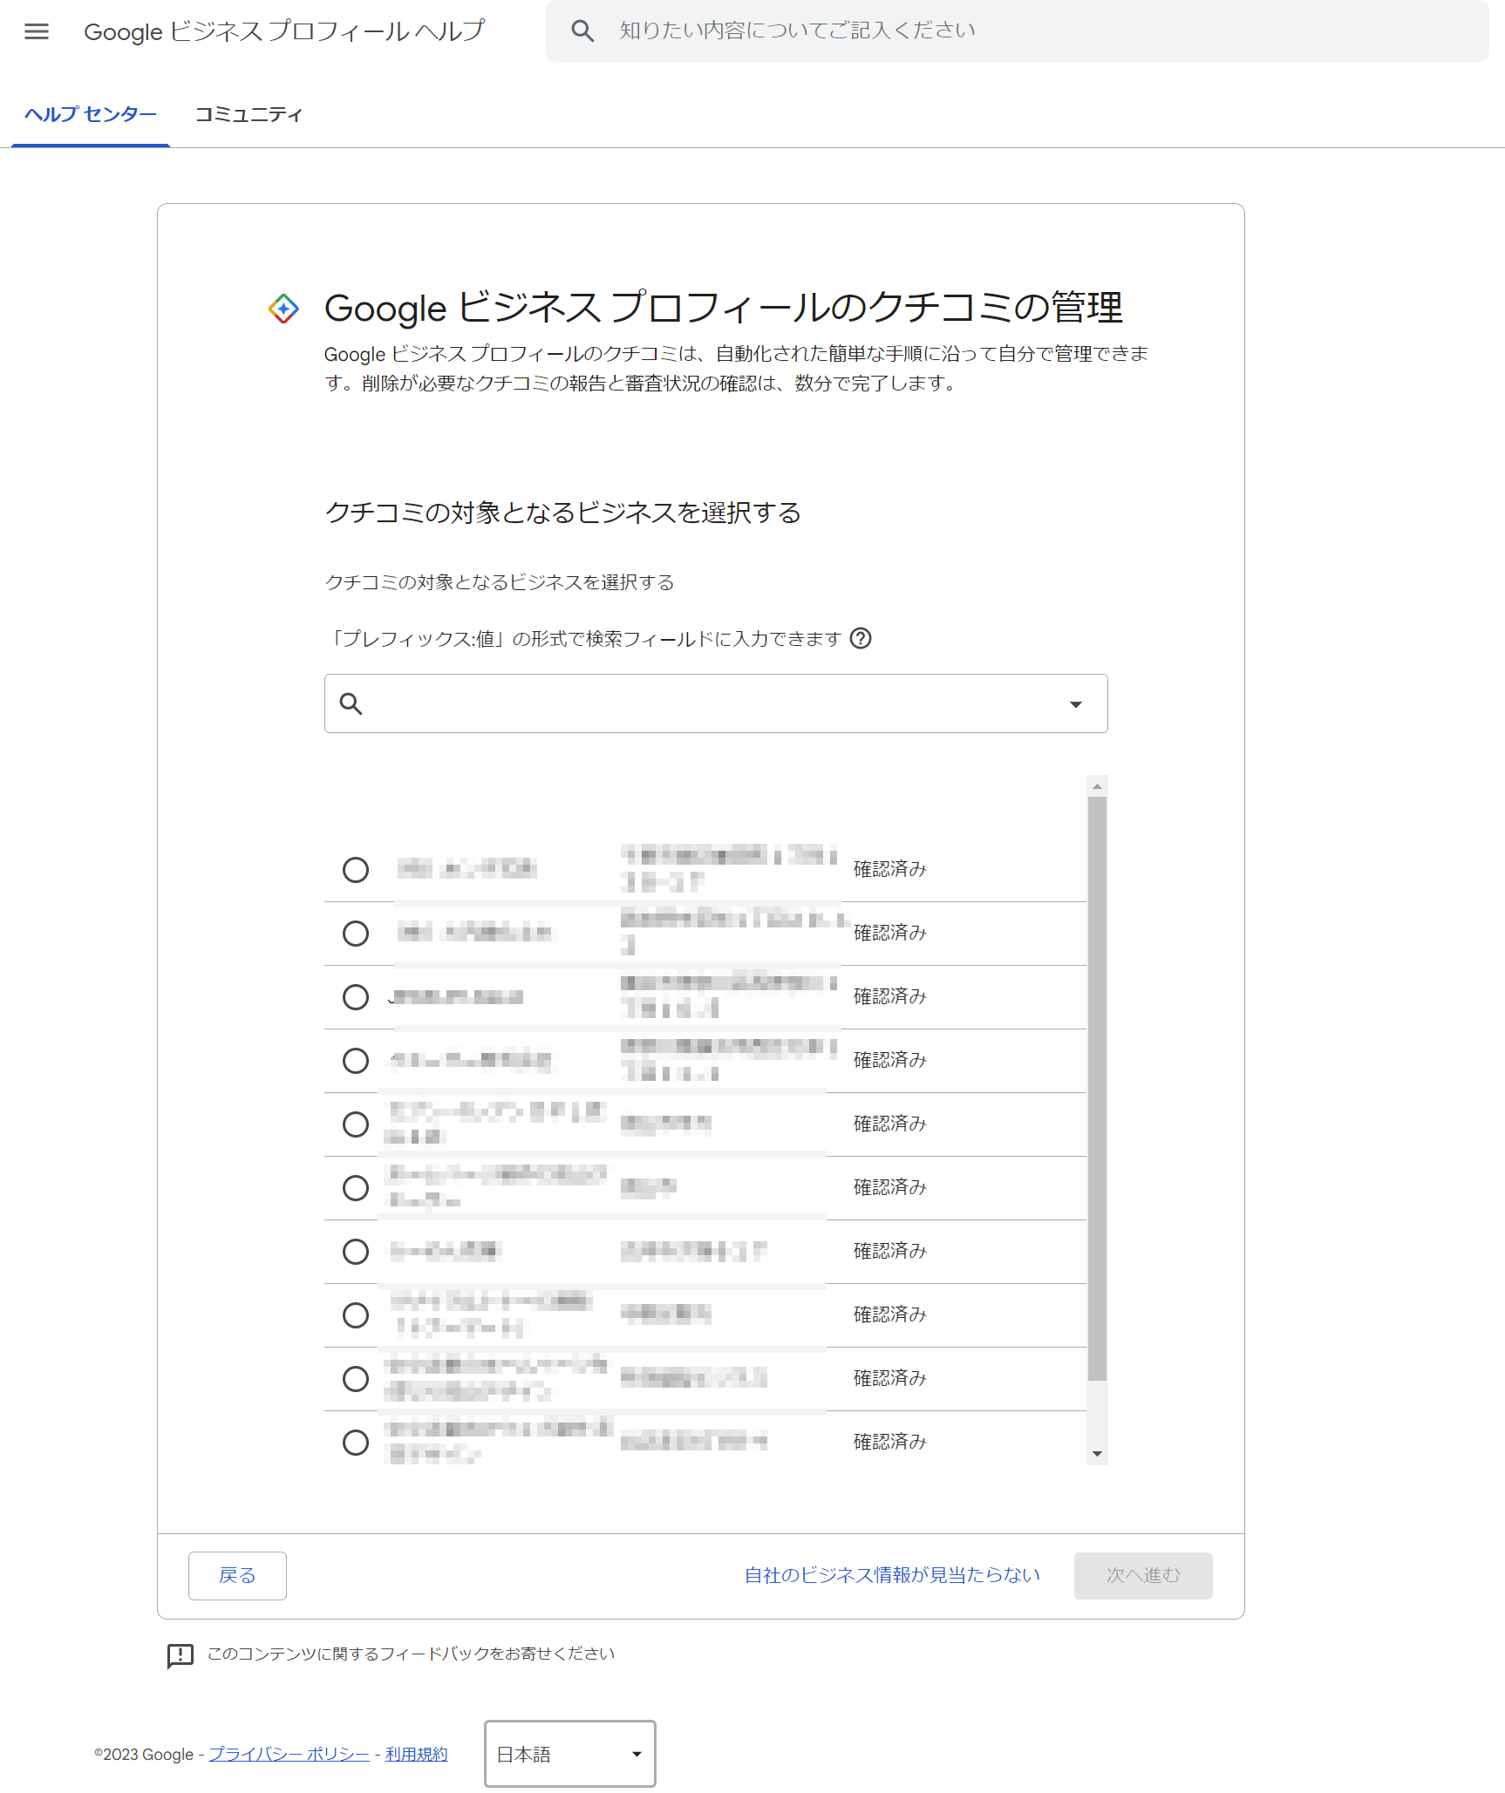Click the feedback exclamation icon
Screen dimensions: 1505x1793
[180, 1654]
